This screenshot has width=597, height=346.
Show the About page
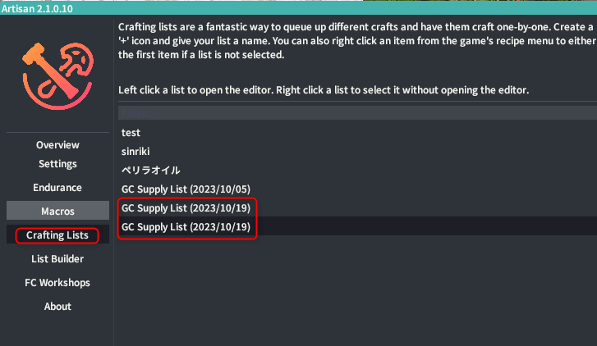point(57,307)
